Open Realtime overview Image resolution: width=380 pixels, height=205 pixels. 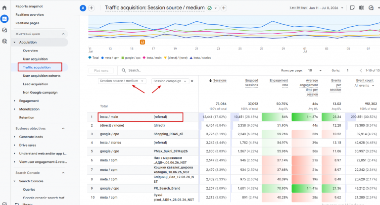click(x=30, y=14)
